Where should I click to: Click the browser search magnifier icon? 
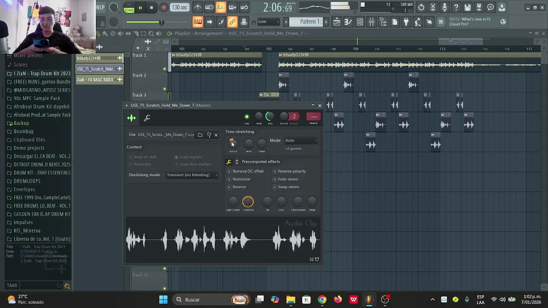(67, 286)
